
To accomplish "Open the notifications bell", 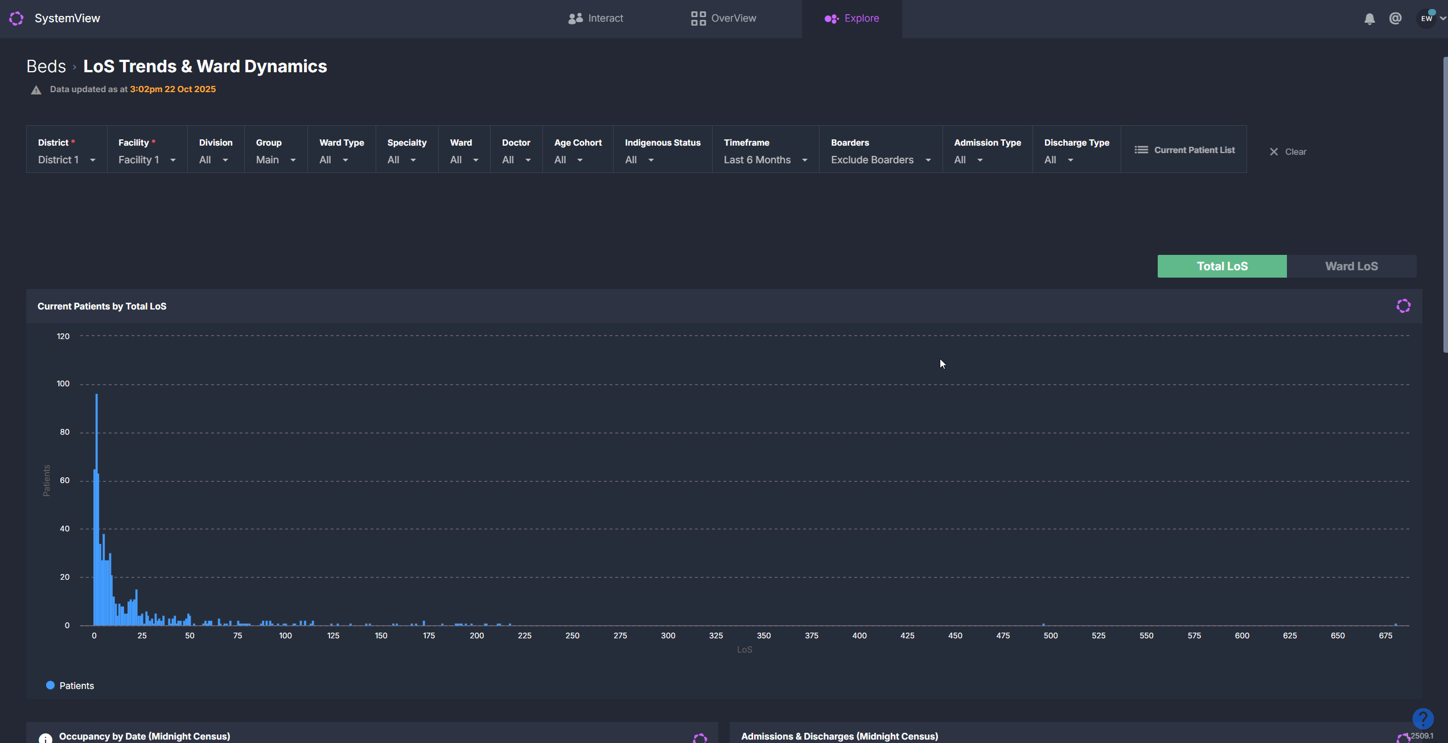I will tap(1369, 19).
